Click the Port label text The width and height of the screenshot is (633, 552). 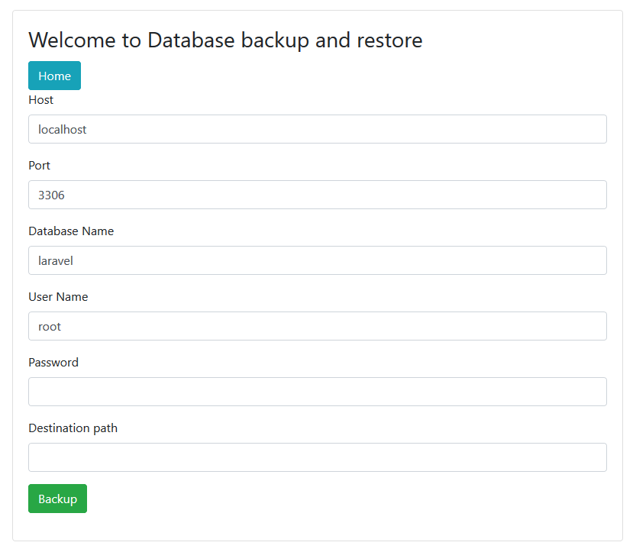click(x=39, y=166)
